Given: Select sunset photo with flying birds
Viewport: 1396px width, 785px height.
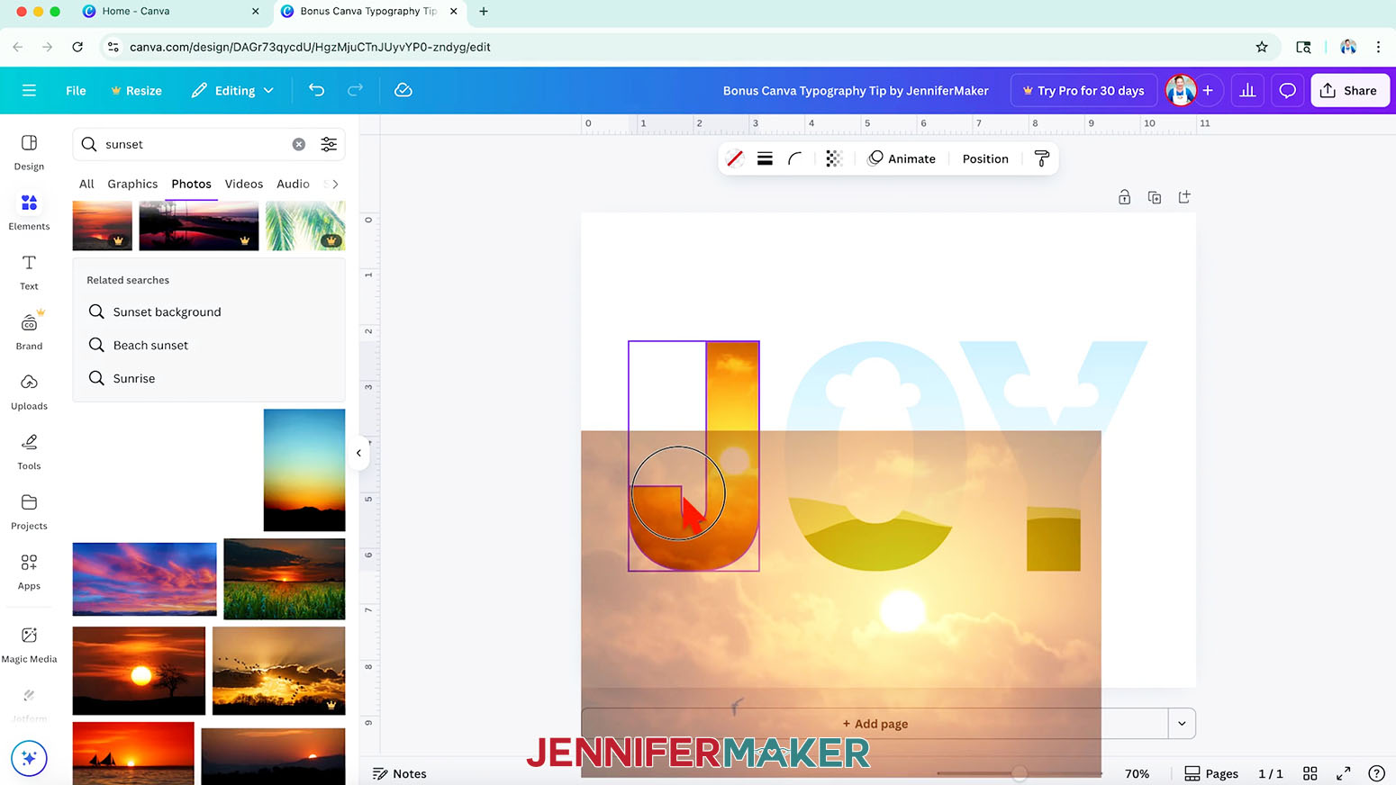Looking at the screenshot, I should [279, 671].
